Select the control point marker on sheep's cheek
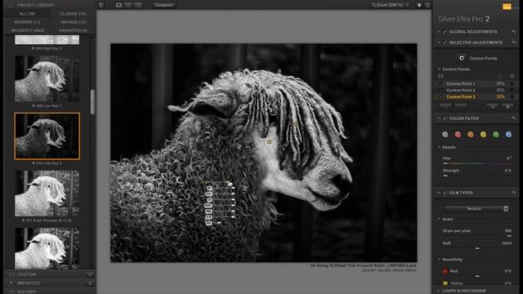This screenshot has width=523, height=294. click(x=269, y=141)
